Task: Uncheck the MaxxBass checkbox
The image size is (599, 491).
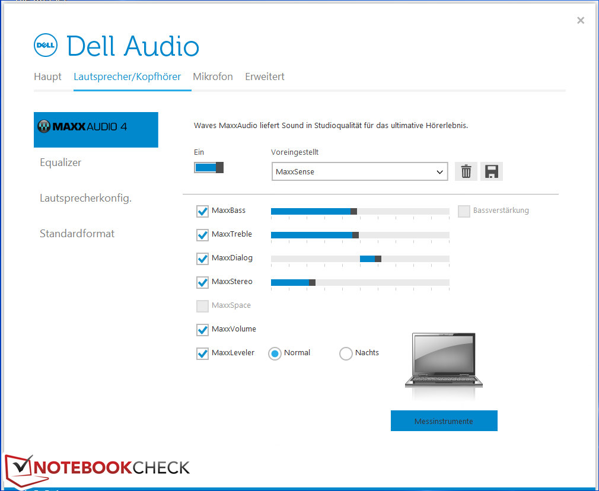Action: [x=202, y=211]
